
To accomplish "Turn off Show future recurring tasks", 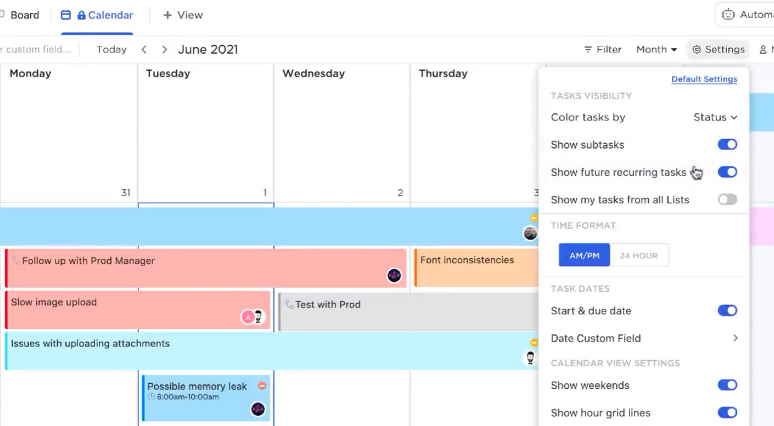I will (x=727, y=172).
